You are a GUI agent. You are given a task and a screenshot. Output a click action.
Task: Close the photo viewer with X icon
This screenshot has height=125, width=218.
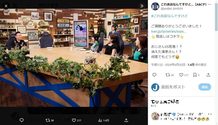[x=6, y=6]
